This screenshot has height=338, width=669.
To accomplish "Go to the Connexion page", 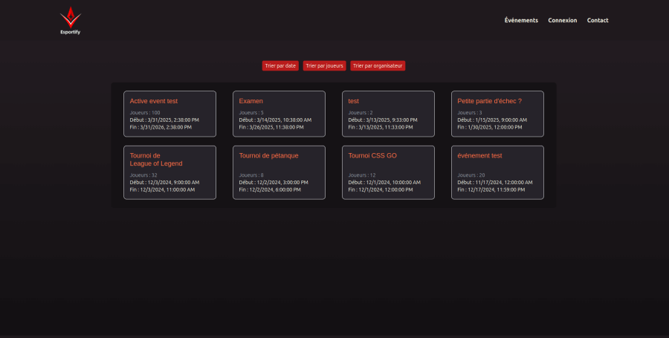I will [x=563, y=21].
